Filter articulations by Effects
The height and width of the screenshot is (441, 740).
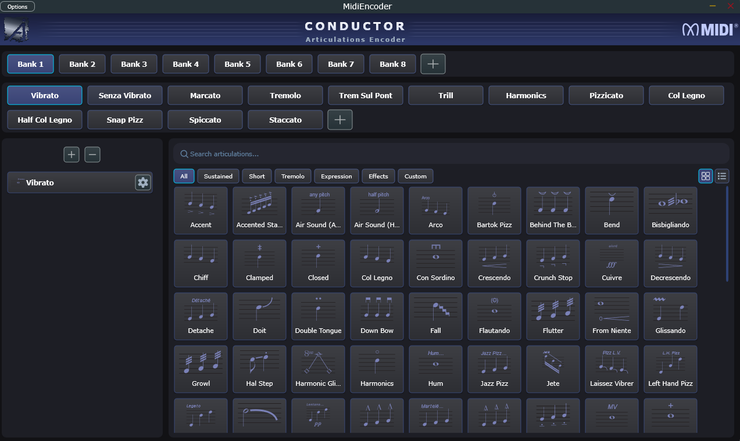(x=378, y=176)
